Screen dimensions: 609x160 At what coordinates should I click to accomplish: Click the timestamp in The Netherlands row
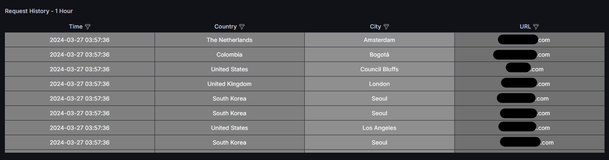coord(80,40)
